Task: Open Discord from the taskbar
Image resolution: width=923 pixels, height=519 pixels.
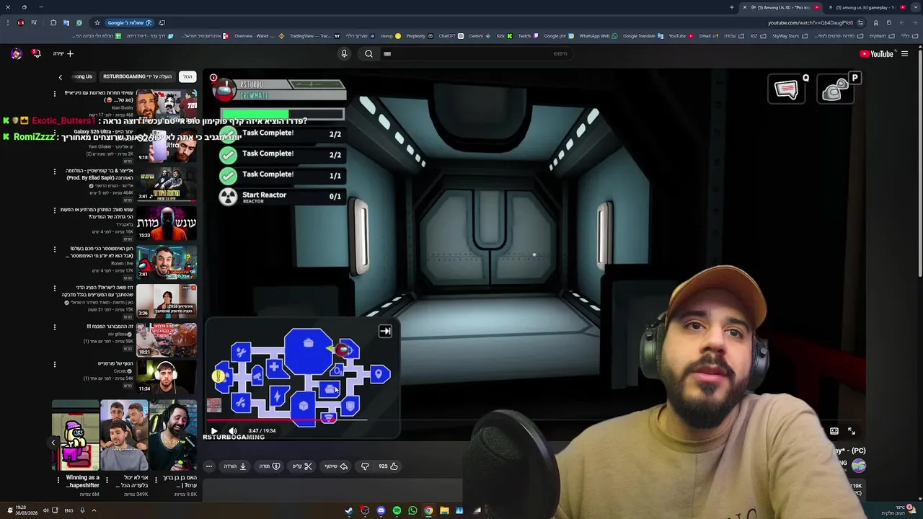Action: point(381,510)
